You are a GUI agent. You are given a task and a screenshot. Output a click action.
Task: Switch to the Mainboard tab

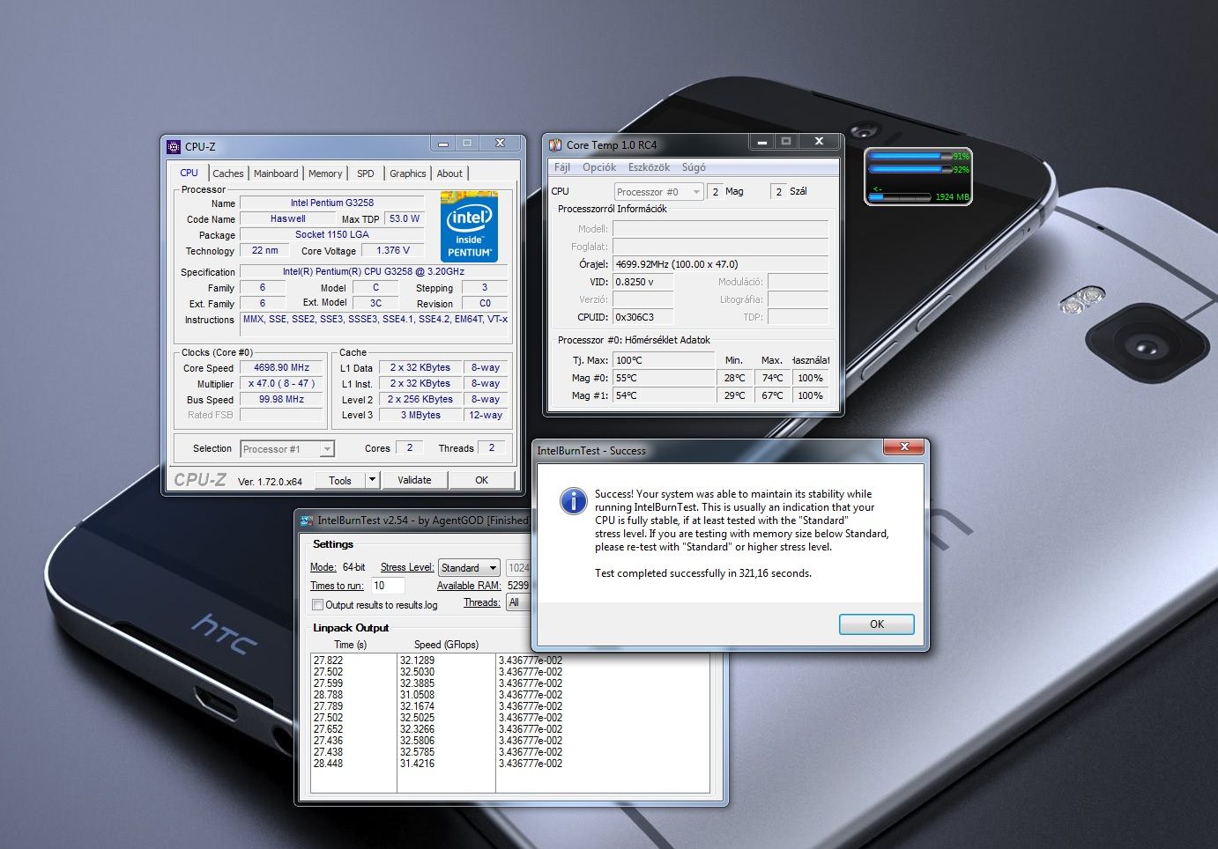[276, 173]
